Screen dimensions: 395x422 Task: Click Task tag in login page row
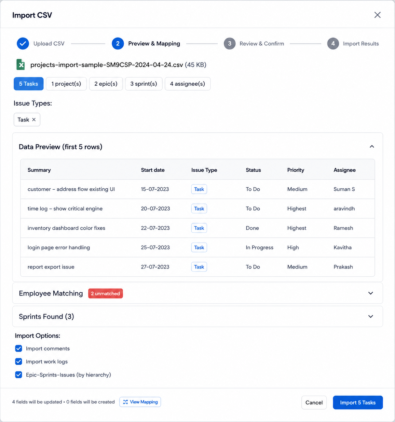(199, 247)
